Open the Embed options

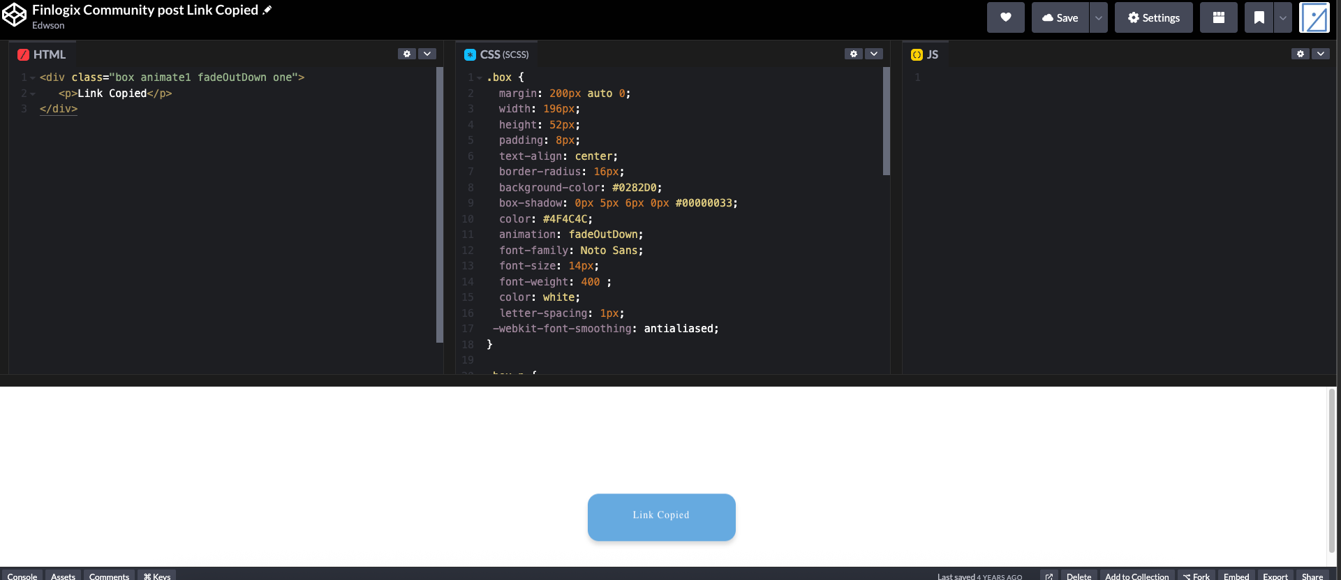pyautogui.click(x=1236, y=576)
